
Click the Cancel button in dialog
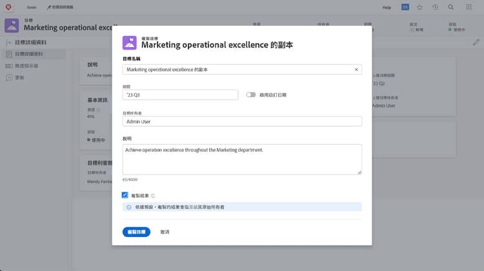click(165, 232)
